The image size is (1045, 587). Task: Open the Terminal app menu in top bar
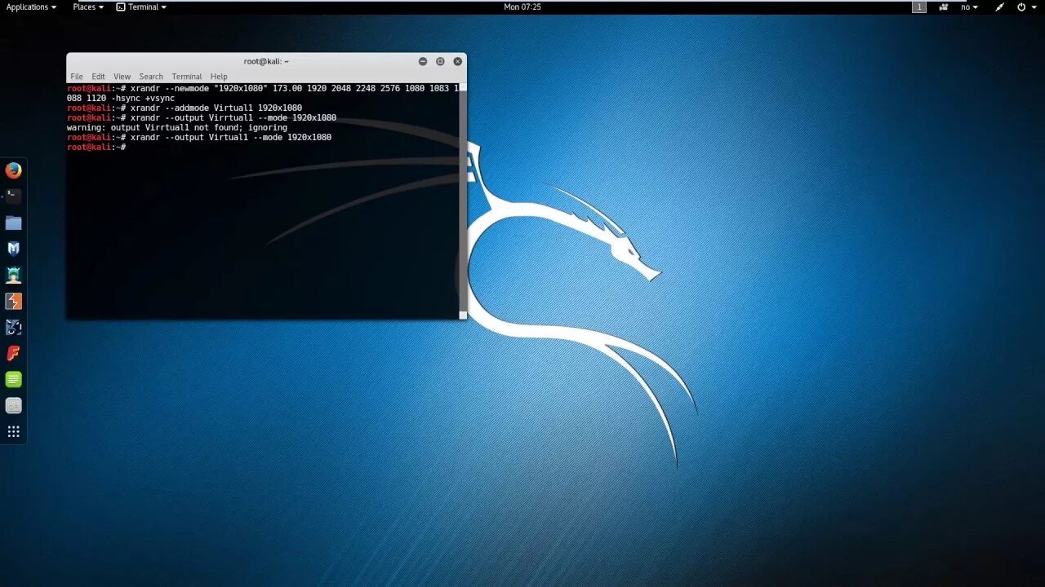pos(141,7)
